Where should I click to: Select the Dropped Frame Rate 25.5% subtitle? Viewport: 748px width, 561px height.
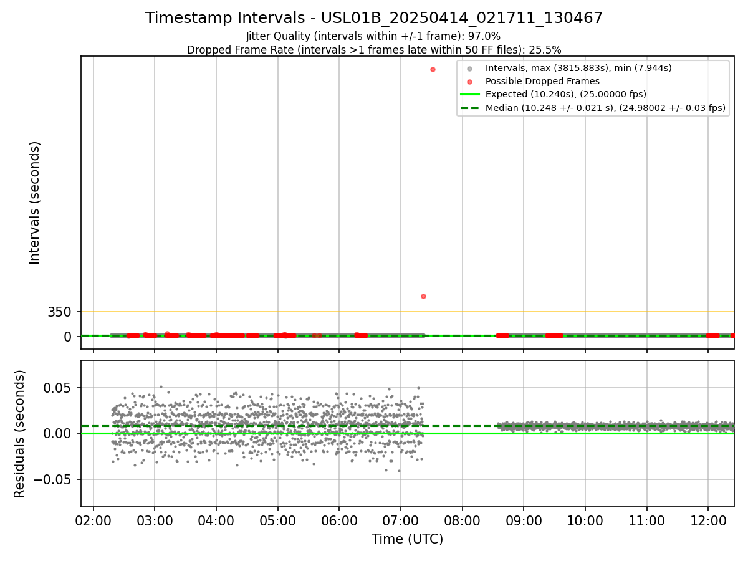click(374, 50)
